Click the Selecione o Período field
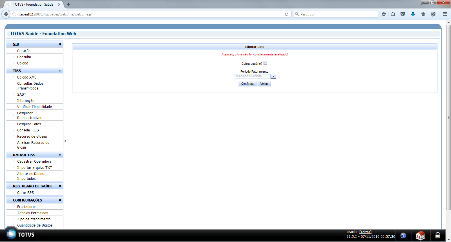This screenshot has height=242, width=451. point(252,76)
